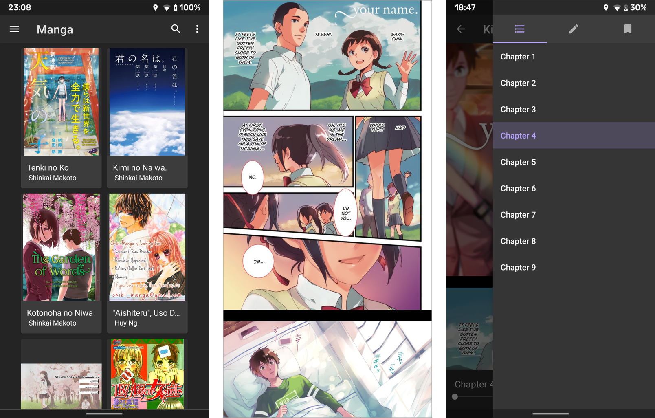Image resolution: width=655 pixels, height=418 pixels.
Task: Select Chapter 5 in the list
Action: pos(574,162)
